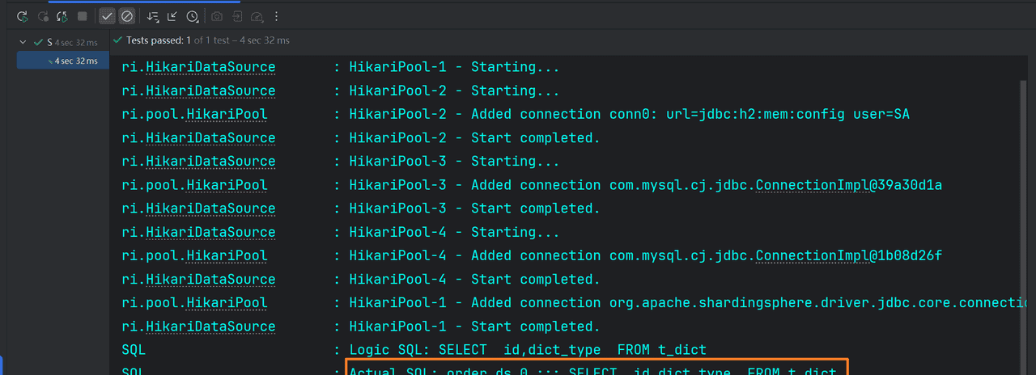Click the Collapse All arrow icon

(x=172, y=16)
